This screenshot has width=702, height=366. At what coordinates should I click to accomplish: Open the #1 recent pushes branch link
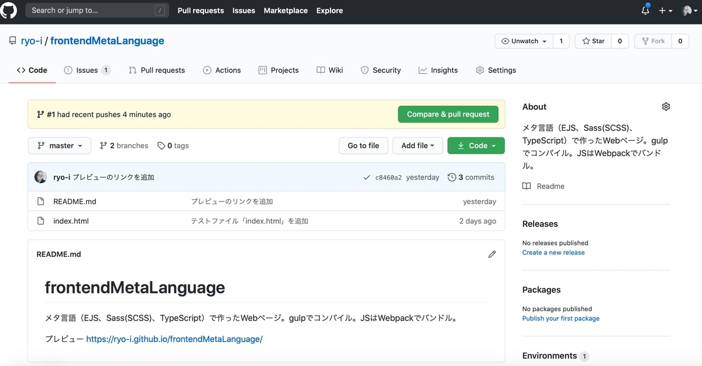pyautogui.click(x=51, y=114)
